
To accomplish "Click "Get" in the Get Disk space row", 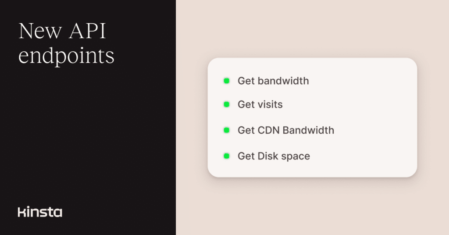I will pyautogui.click(x=246, y=156).
